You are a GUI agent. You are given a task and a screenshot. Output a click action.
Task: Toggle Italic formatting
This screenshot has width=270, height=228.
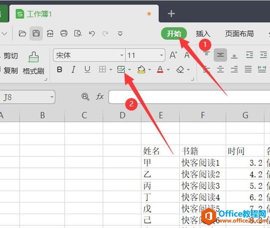[x=73, y=70]
